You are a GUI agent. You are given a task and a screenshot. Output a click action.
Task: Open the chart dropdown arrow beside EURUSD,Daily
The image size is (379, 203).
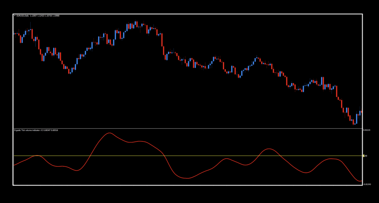pyautogui.click(x=15, y=15)
